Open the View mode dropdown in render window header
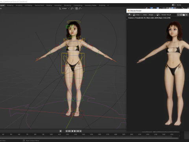The height and width of the screenshot is (142, 189). (137, 15)
